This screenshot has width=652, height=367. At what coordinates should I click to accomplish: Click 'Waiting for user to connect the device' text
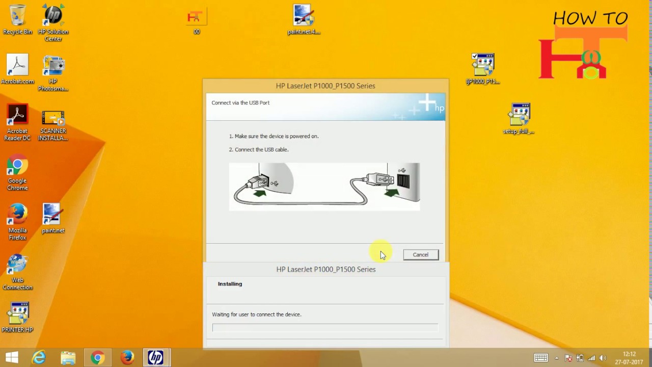coord(257,314)
